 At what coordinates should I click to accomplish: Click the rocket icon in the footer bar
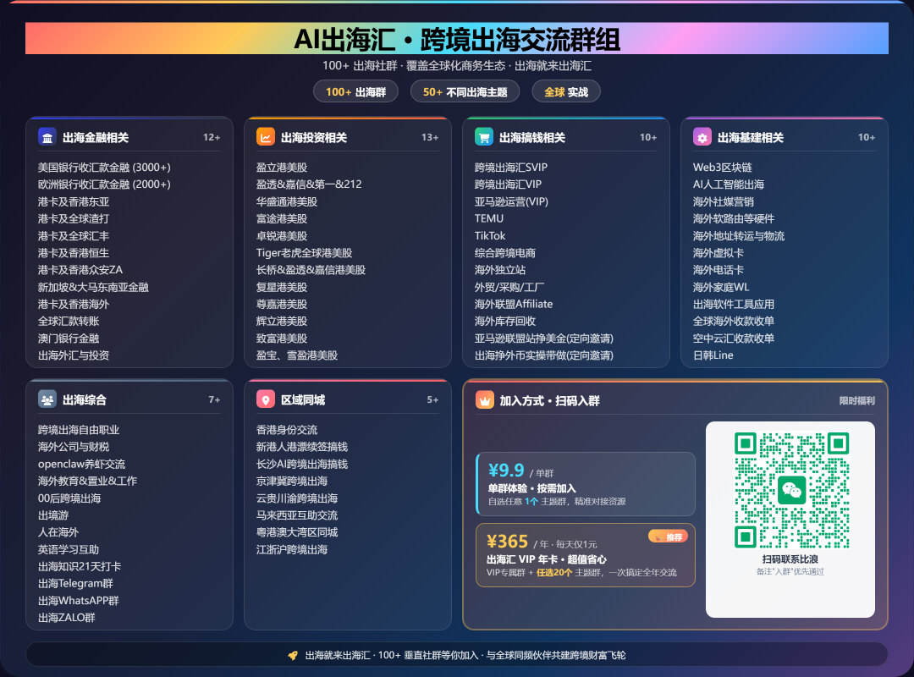coord(293,656)
